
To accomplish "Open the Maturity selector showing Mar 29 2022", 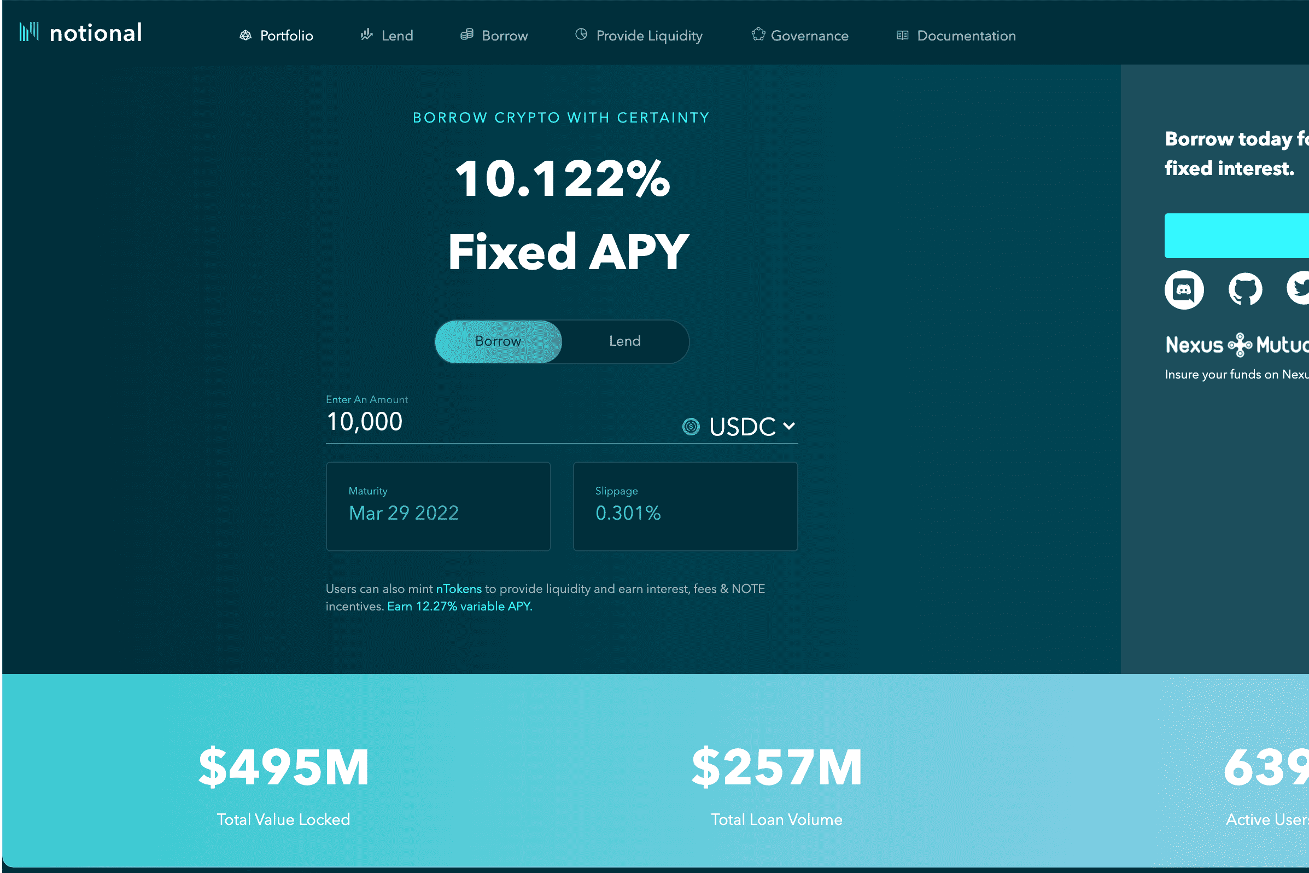I will click(x=437, y=506).
